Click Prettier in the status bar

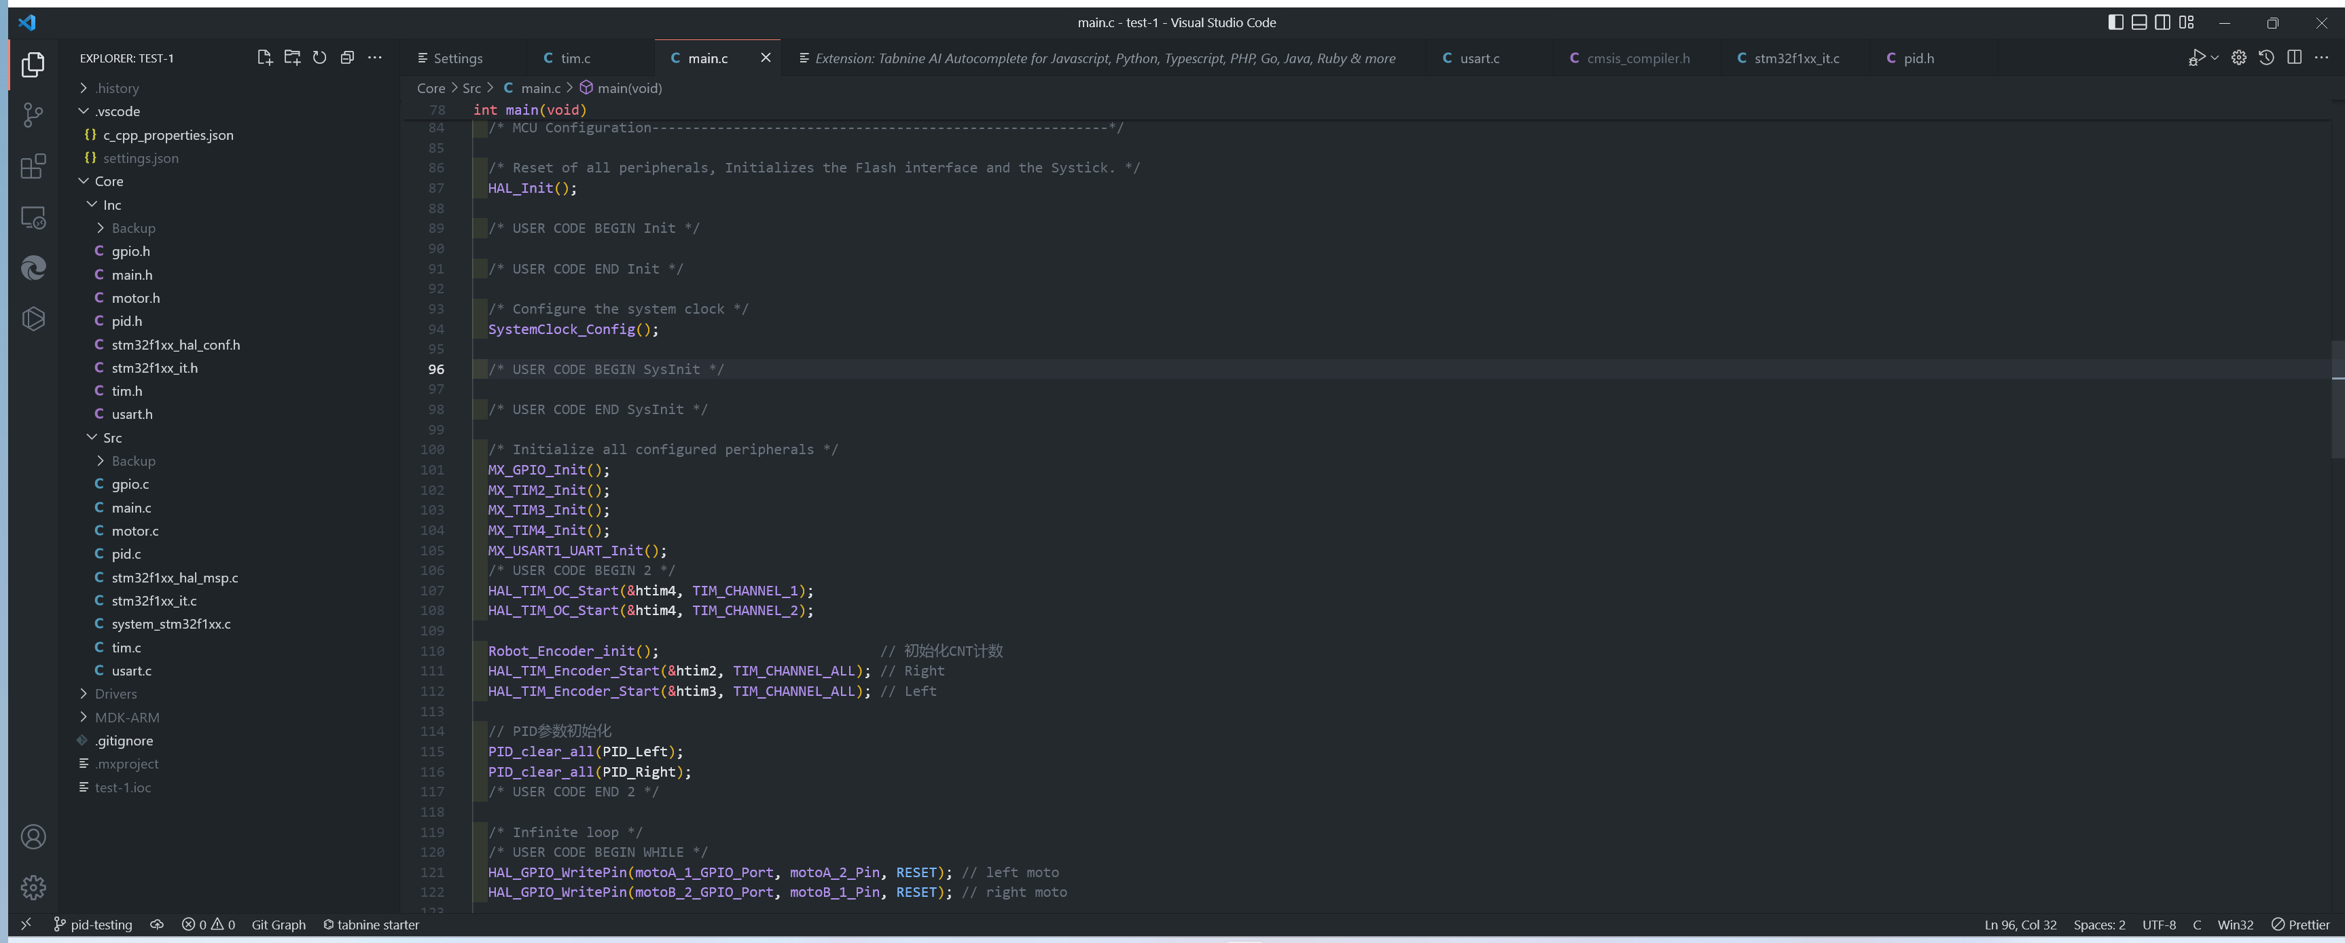click(2300, 924)
